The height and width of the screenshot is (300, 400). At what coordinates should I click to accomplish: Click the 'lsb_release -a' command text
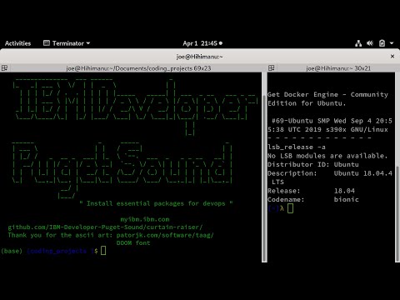297,147
